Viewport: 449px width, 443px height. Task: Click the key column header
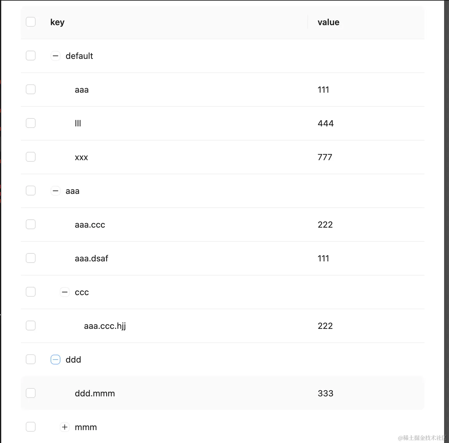point(57,22)
